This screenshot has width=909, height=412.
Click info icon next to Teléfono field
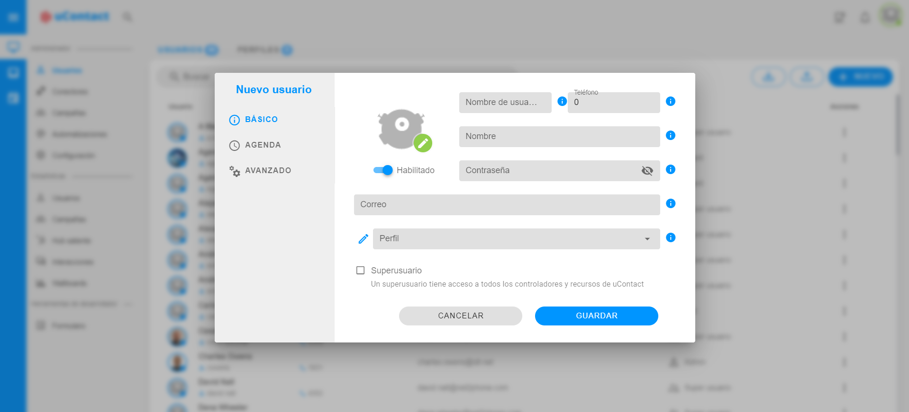tap(671, 101)
